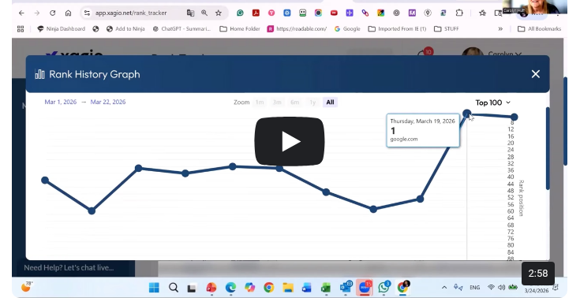Open the volume speaker icon in system tray
Screen dimensions: 580x298
(x=502, y=287)
